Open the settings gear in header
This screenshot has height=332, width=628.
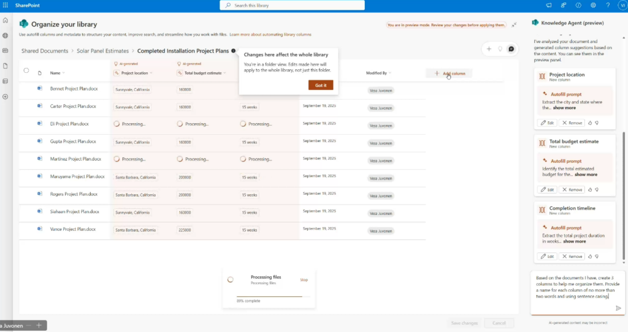tap(593, 5)
